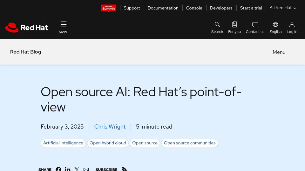Click Start a trial

tap(251, 8)
